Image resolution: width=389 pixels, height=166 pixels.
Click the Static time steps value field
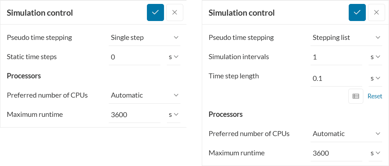[135, 57]
